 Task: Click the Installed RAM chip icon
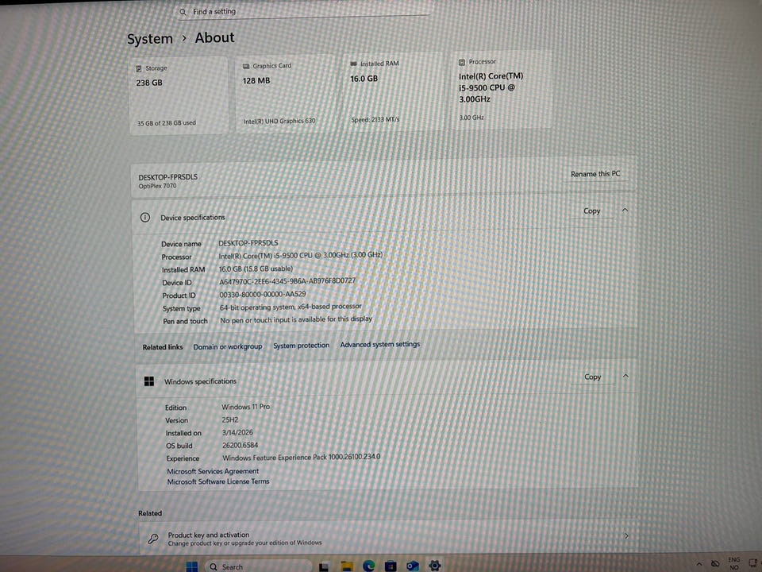click(x=353, y=64)
